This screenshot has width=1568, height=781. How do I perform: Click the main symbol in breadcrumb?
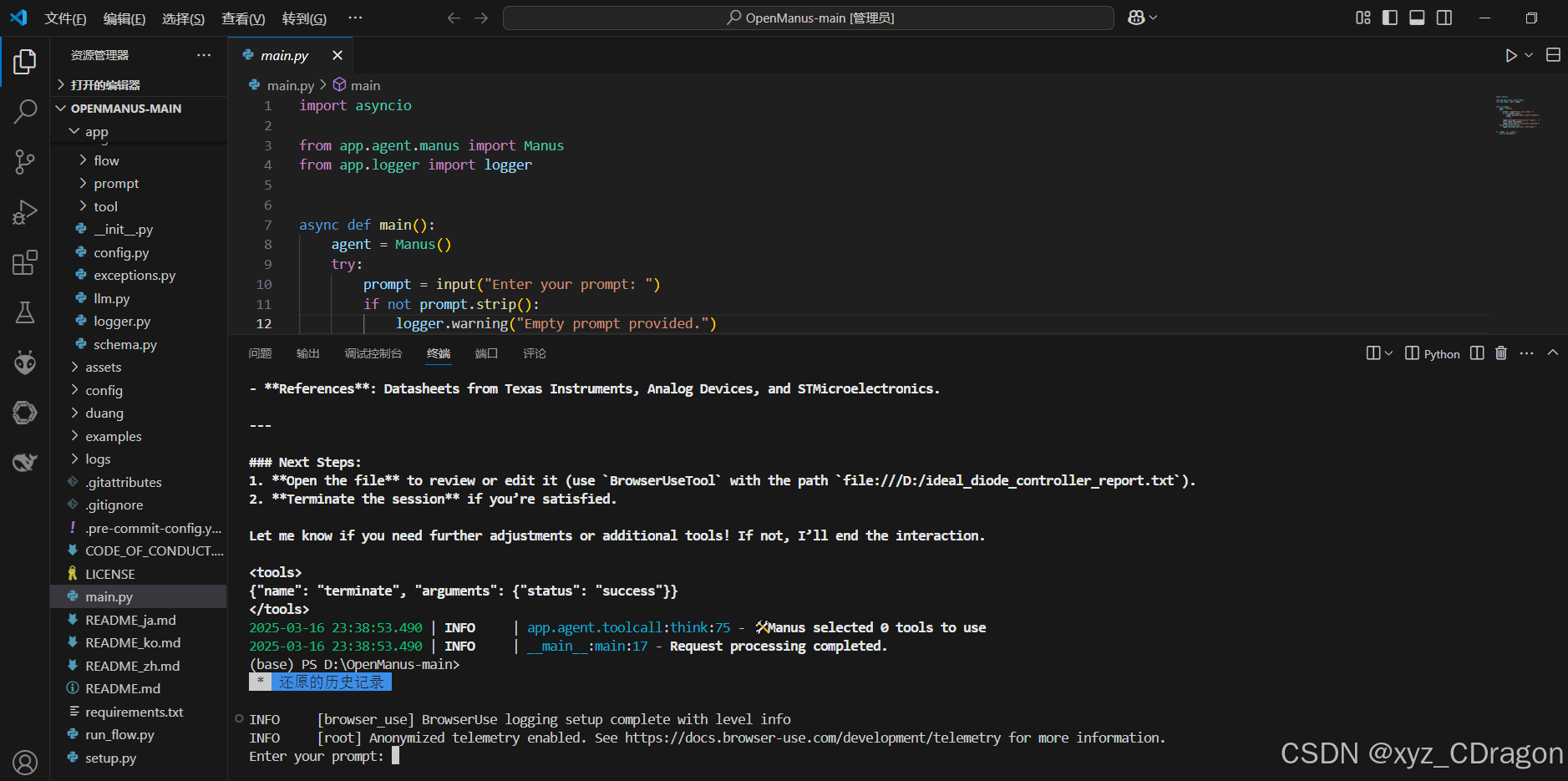(365, 85)
